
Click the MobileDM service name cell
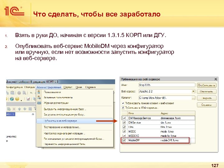[x=134, y=140]
